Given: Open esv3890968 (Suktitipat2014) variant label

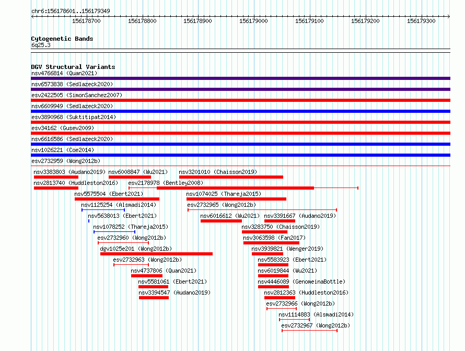Looking at the screenshot, I should tap(74, 117).
